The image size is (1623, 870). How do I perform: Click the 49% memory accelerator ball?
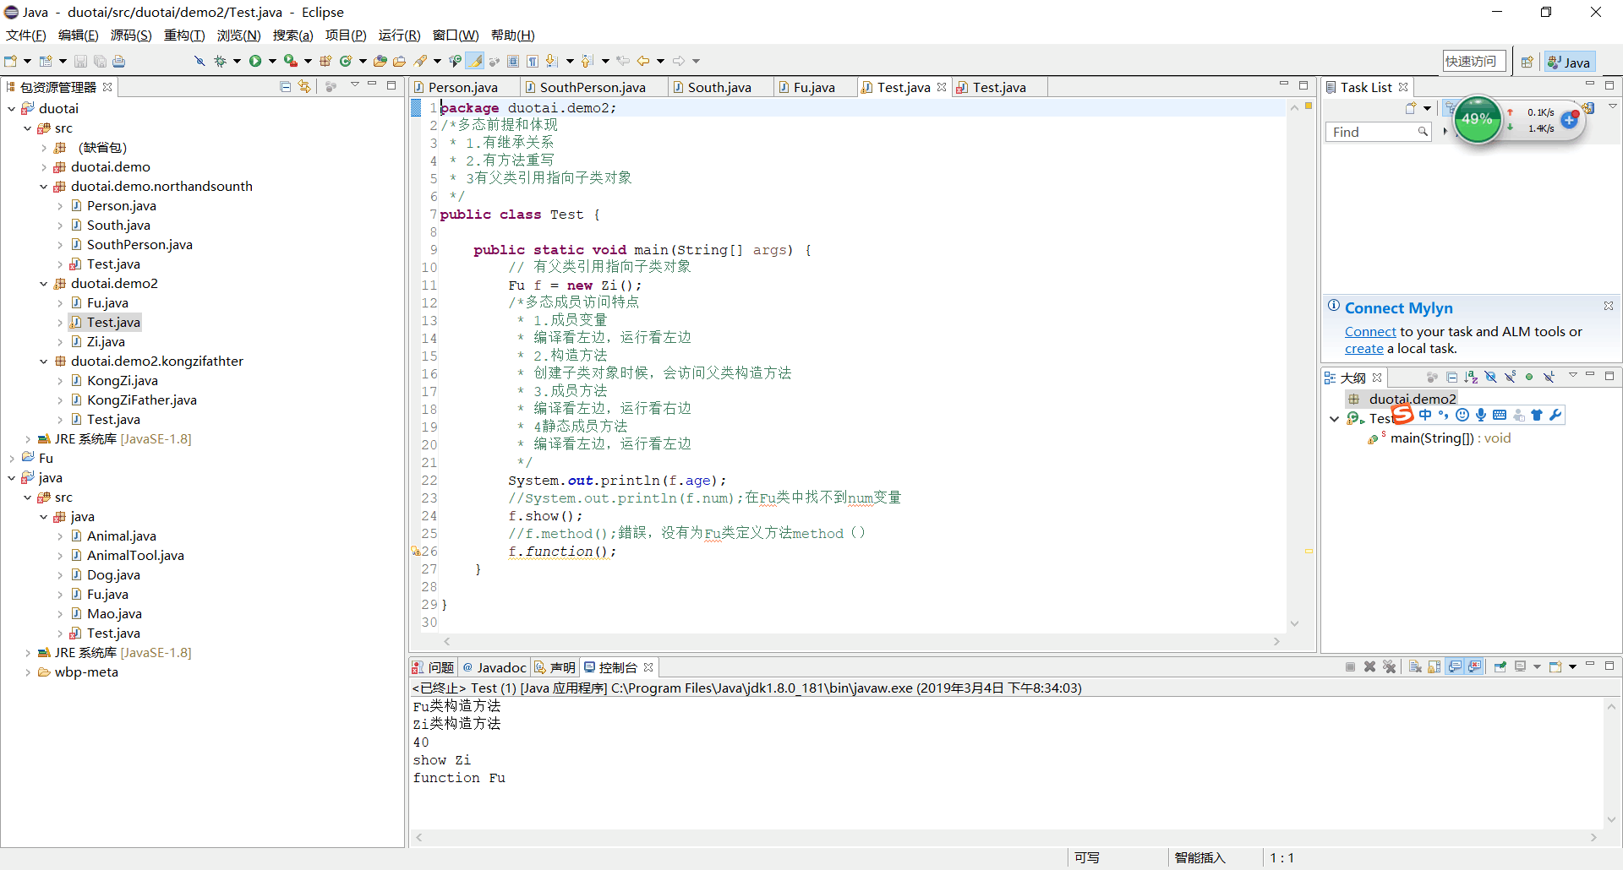(1477, 119)
